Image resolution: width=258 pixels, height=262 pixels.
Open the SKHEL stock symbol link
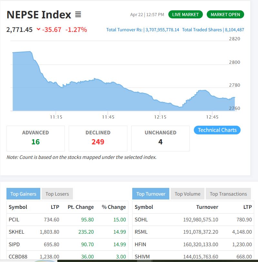tap(16, 232)
